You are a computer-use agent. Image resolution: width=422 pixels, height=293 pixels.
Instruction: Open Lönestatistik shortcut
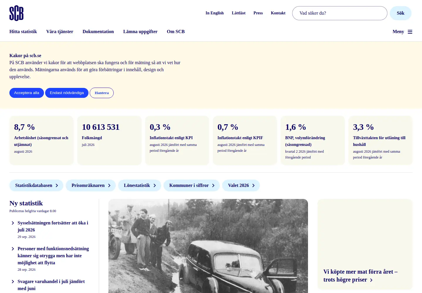[x=139, y=185]
